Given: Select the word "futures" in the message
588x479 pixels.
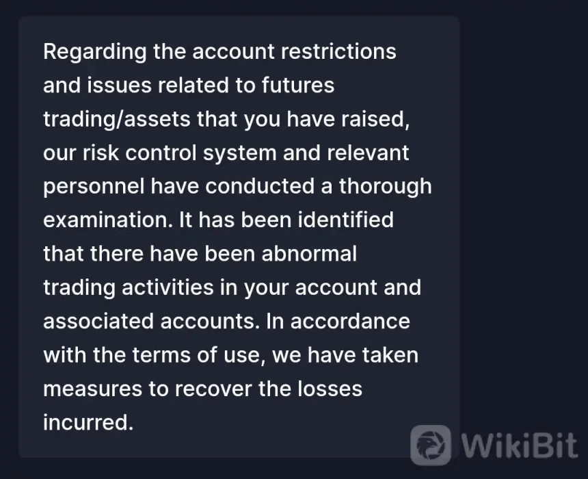Looking at the screenshot, I should tap(297, 85).
